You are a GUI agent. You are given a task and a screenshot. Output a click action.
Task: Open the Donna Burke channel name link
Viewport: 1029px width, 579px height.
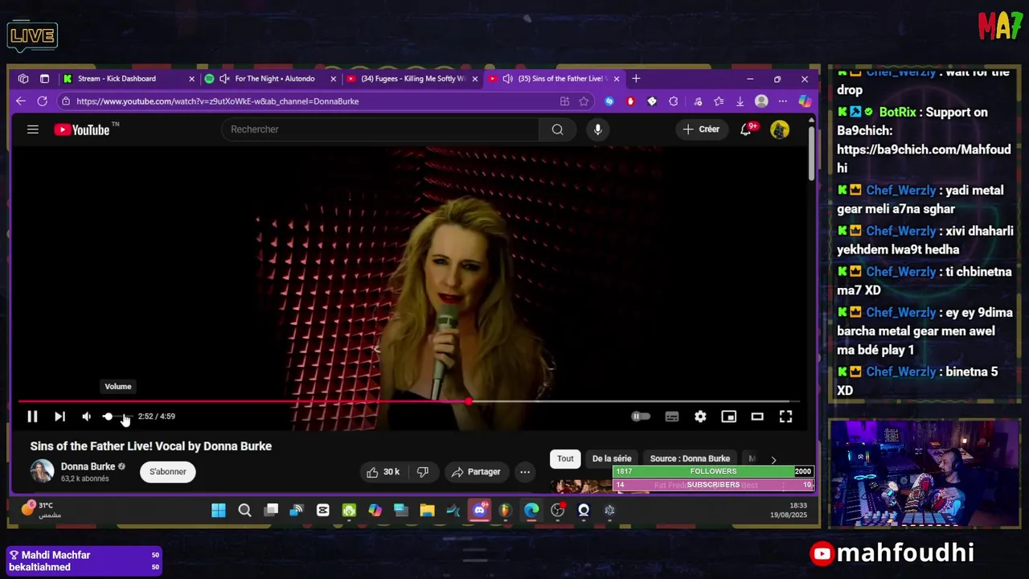coord(88,466)
